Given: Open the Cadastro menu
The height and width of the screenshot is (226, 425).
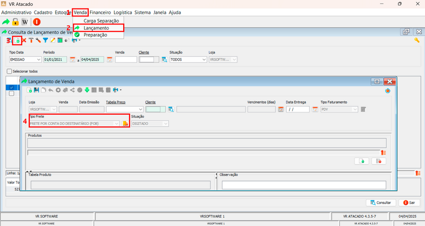Looking at the screenshot, I should 43,12.
